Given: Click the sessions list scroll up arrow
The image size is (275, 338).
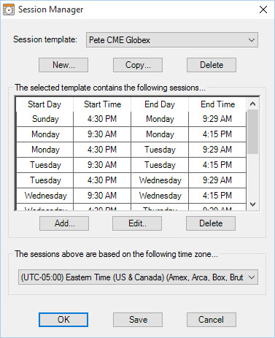Looking at the screenshot, I should [252, 104].
